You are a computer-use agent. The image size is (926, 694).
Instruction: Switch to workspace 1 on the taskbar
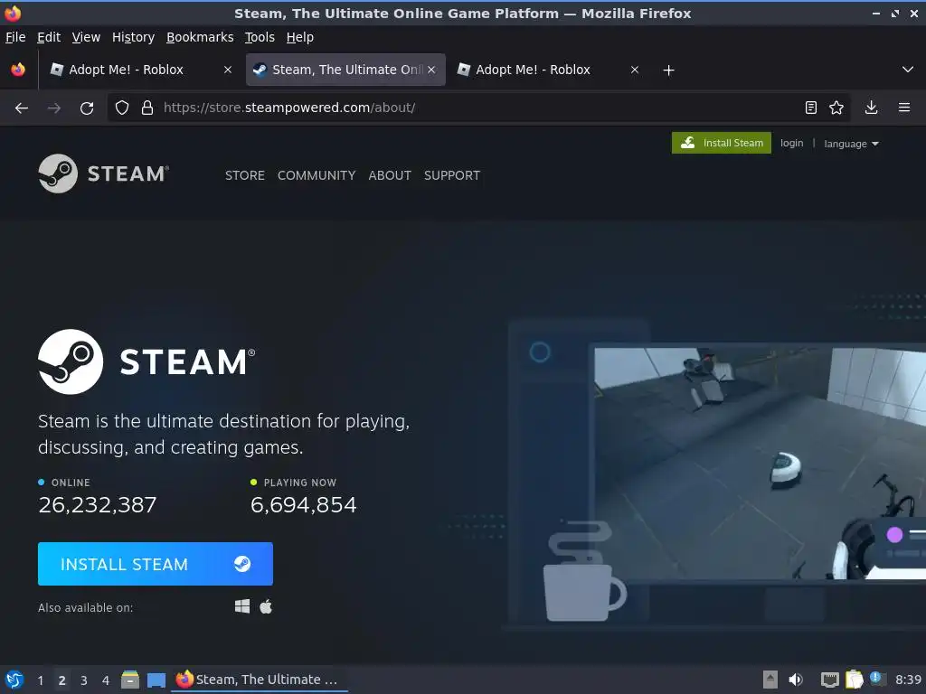40,680
